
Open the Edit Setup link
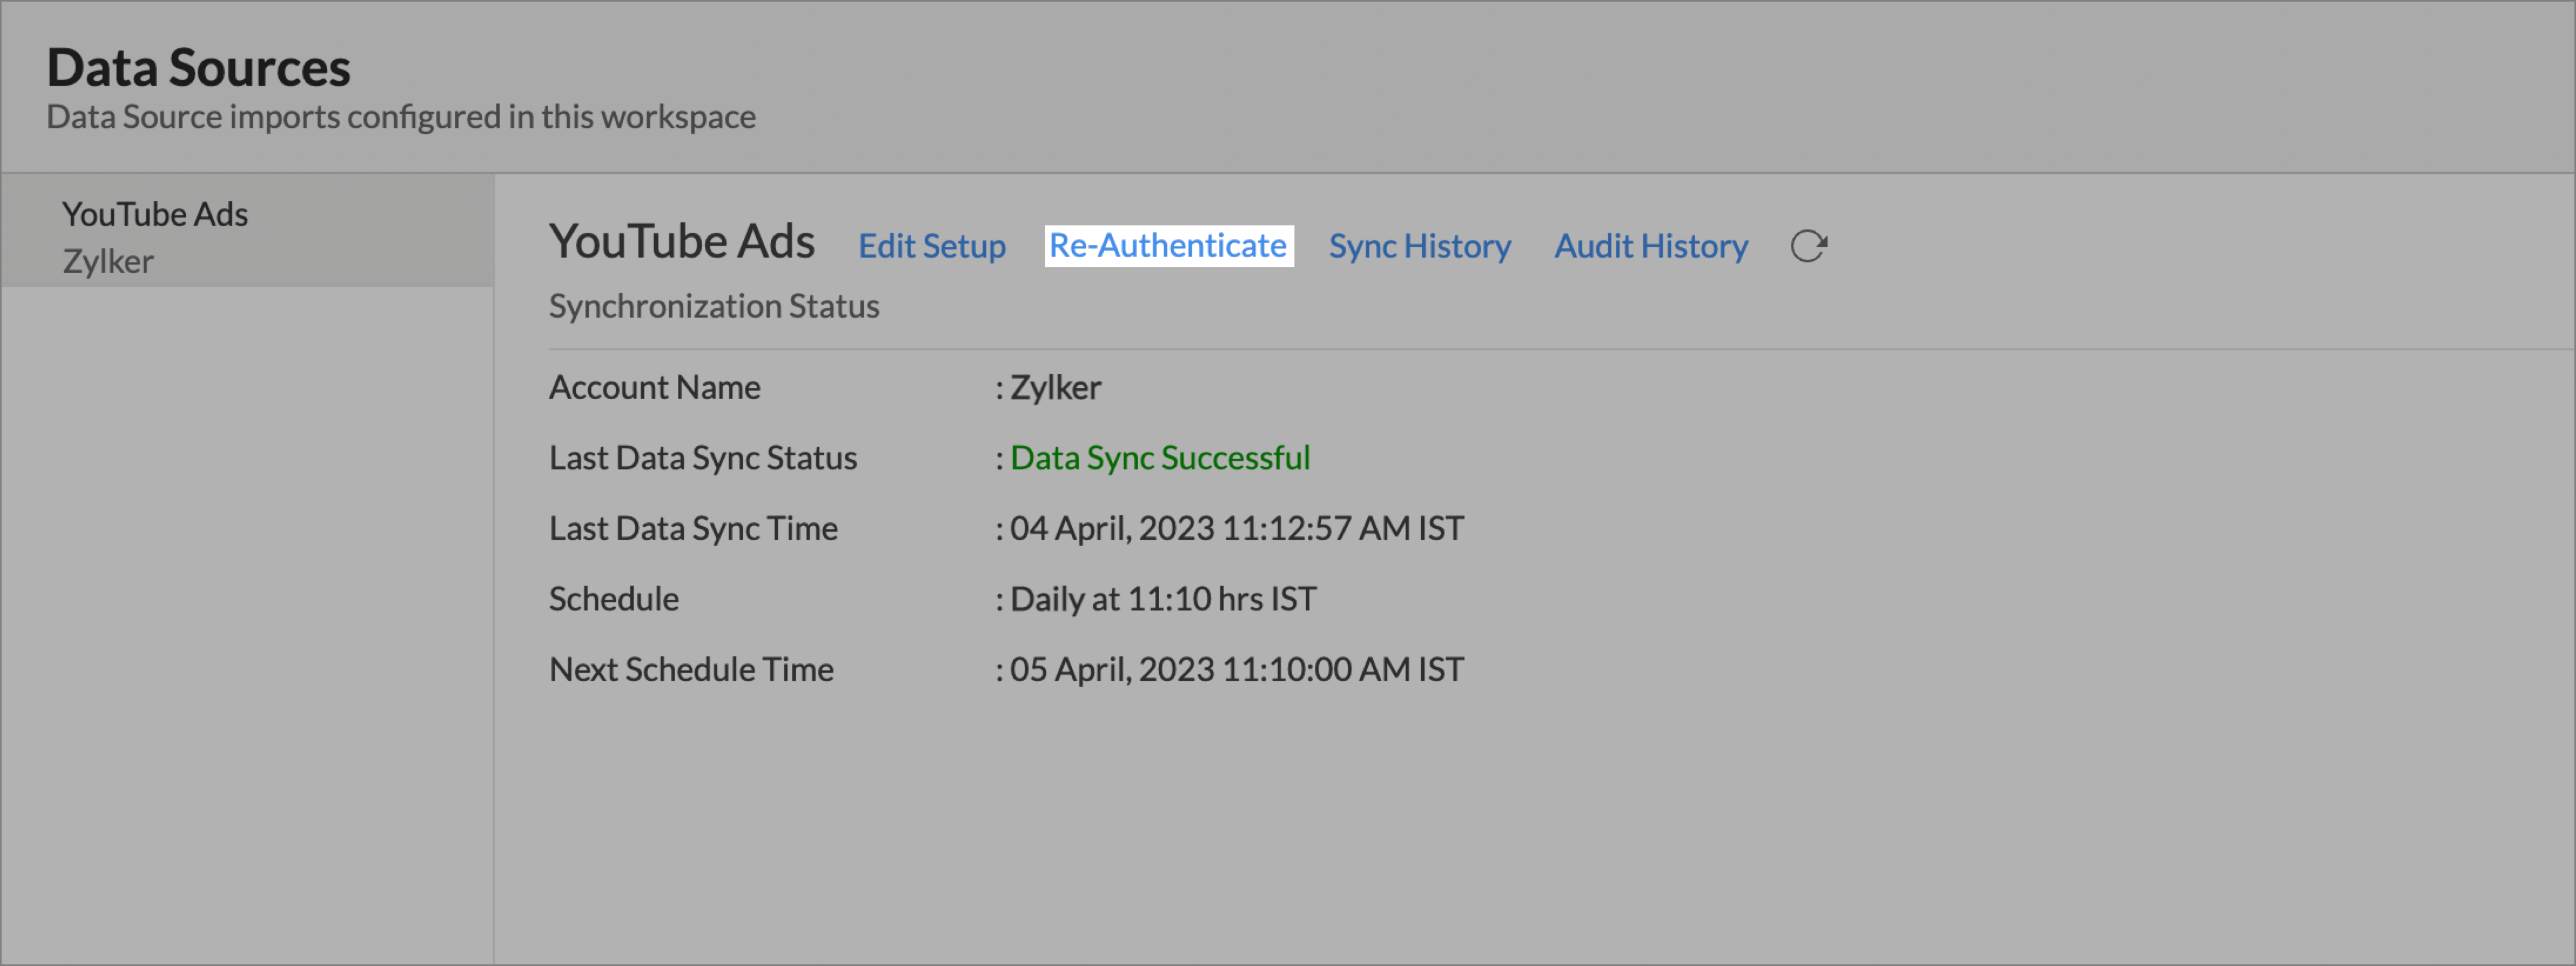point(931,246)
